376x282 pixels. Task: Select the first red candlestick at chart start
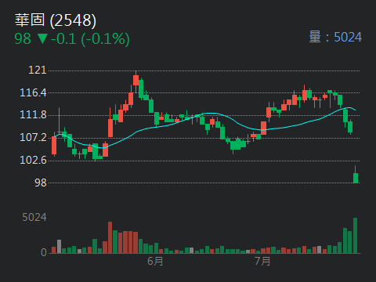(x=54, y=145)
